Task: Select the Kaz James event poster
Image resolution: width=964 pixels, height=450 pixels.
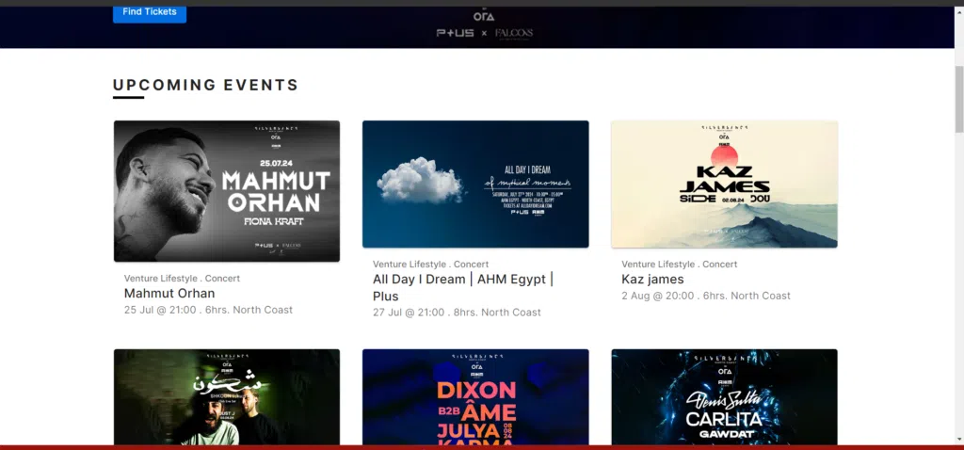Action: (724, 185)
